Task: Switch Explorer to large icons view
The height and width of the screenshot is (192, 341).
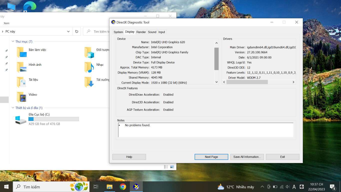Action: coord(172,167)
